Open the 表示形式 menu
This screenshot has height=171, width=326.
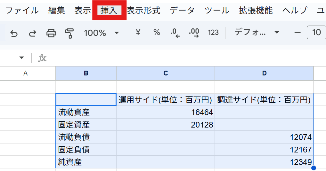(143, 11)
